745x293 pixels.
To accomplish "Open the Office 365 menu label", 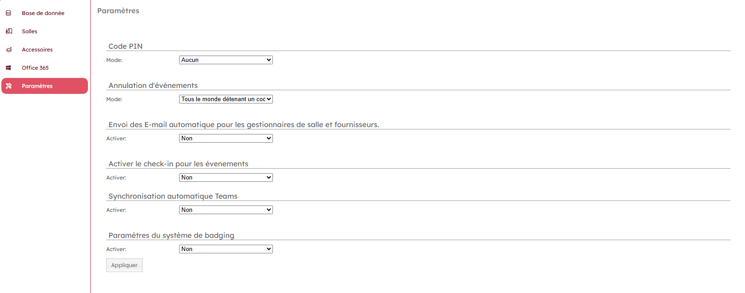I will click(35, 68).
